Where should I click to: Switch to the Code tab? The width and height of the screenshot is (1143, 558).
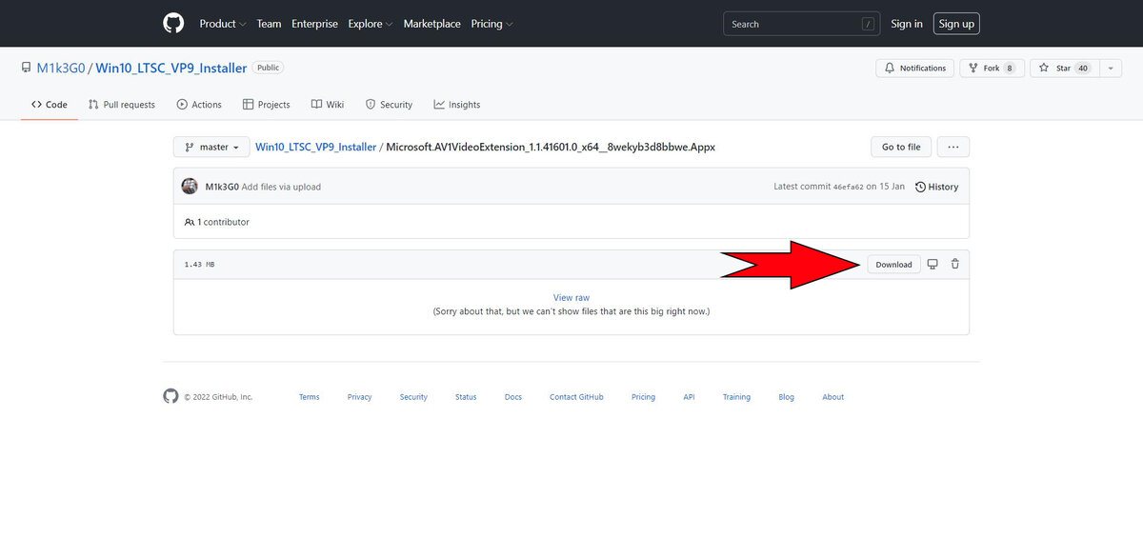[50, 105]
